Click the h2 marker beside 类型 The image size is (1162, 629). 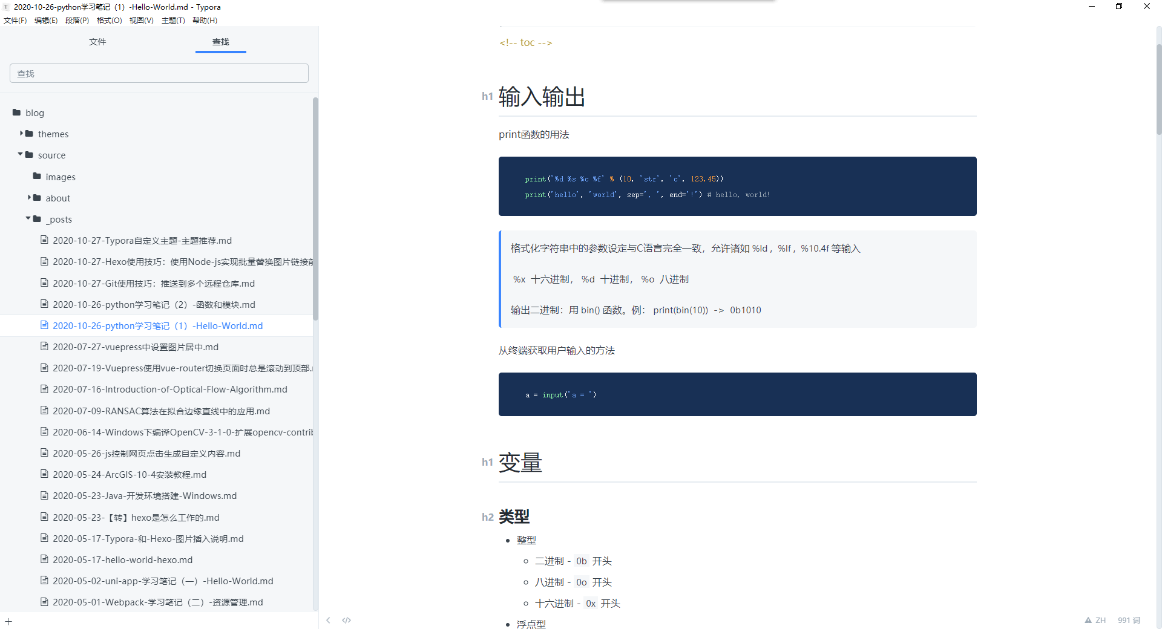point(487,517)
